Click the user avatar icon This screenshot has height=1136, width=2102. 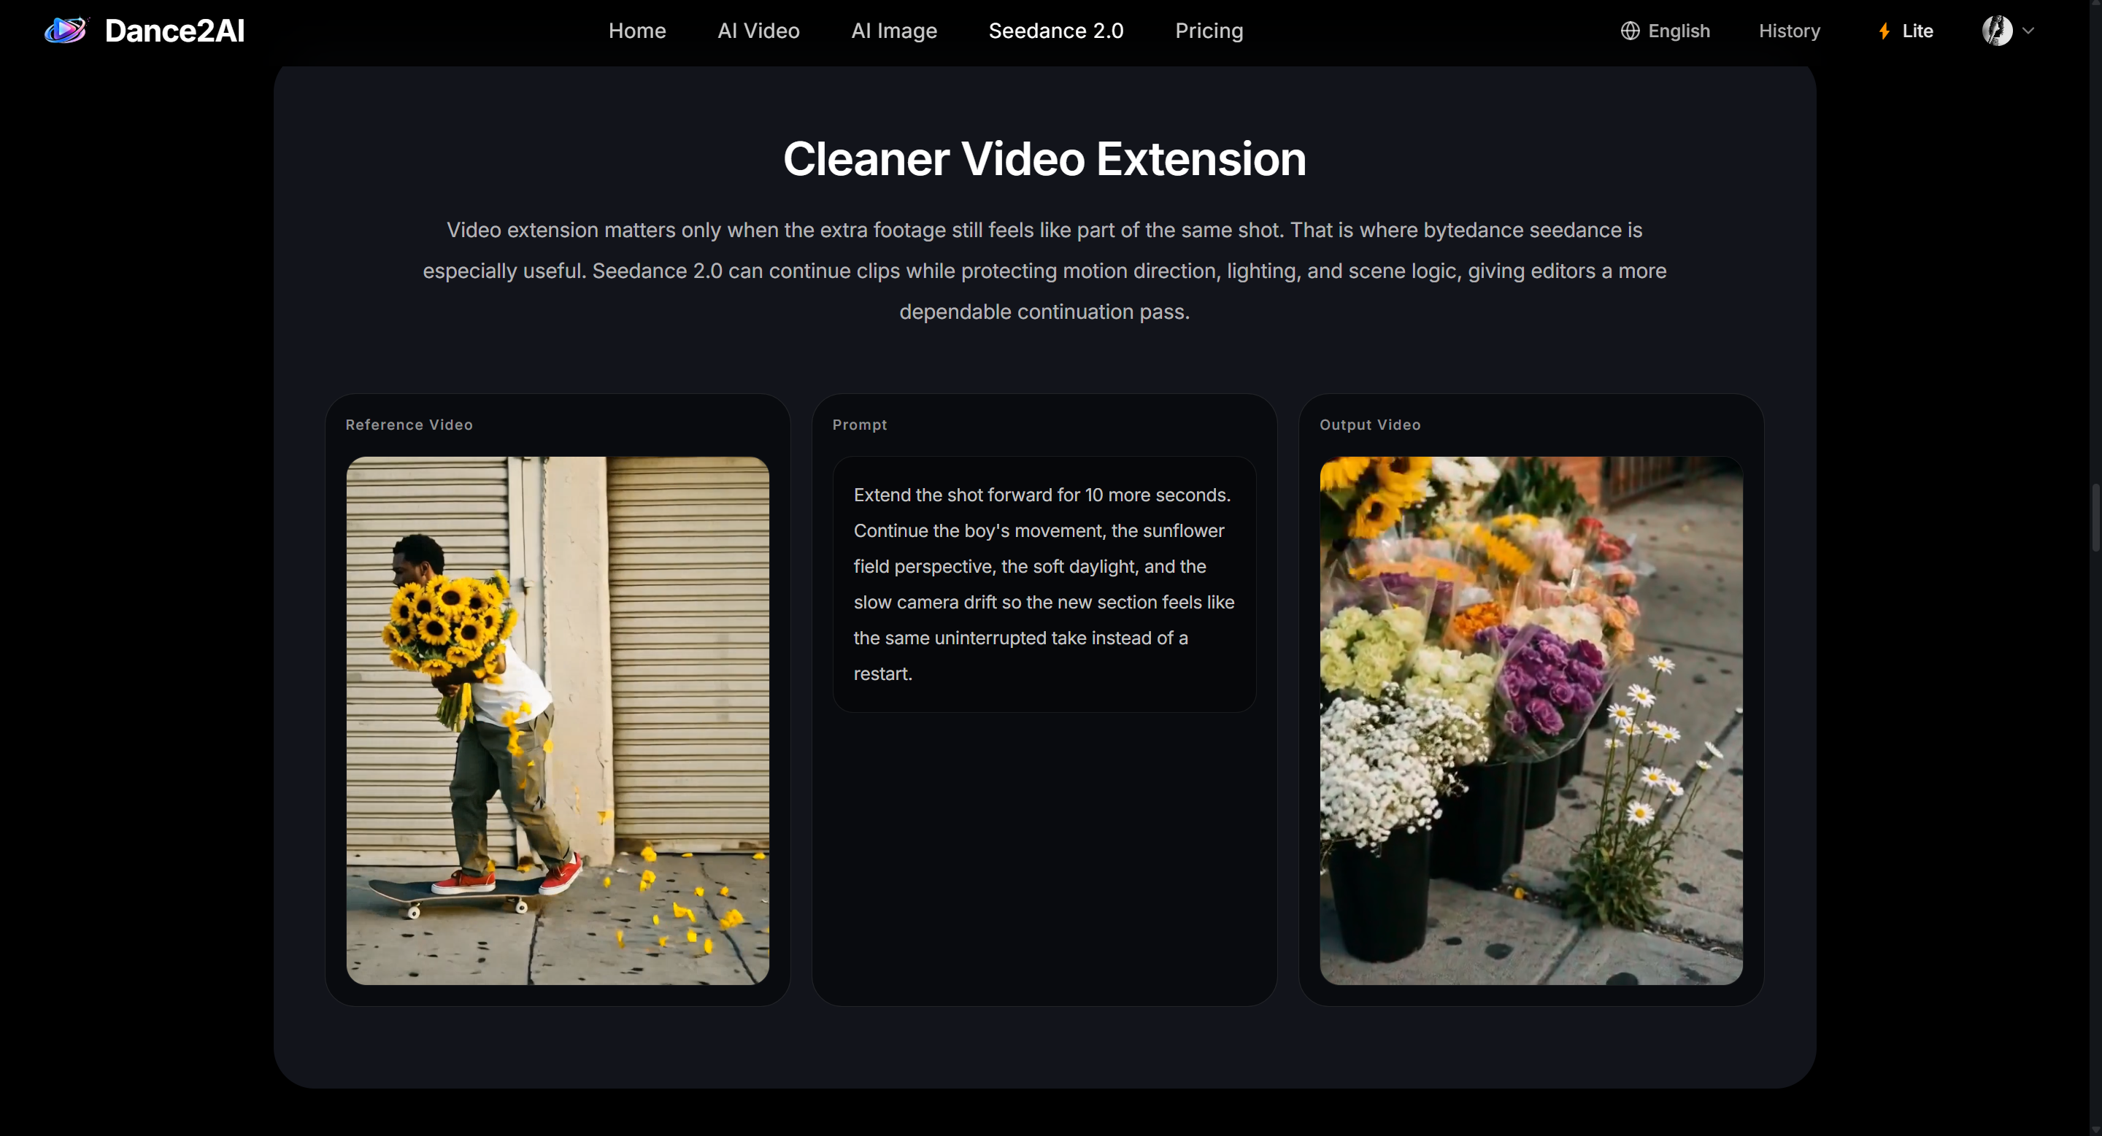point(1997,31)
